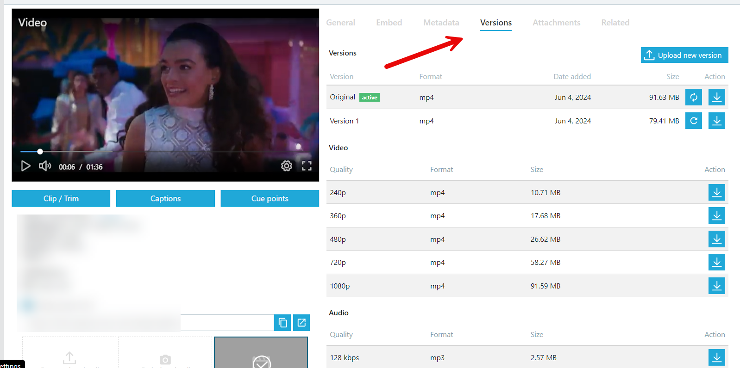Play the video
Viewport: 740px width, 368px height.
(x=26, y=166)
